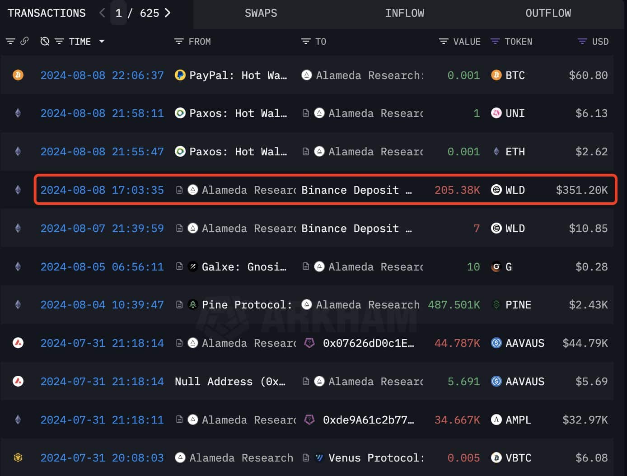
Task: Click the Avalanche chain icon in the 5.691 row
Action: tap(18, 381)
